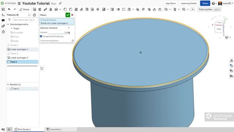Click the External thread tool icon
Screen dimensions: 234x132
pyautogui.click(x=98, y=10)
